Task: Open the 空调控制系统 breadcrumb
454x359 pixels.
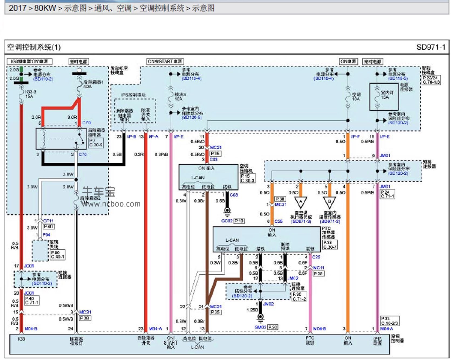Action: [162, 8]
